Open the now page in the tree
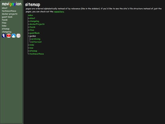 31,48
